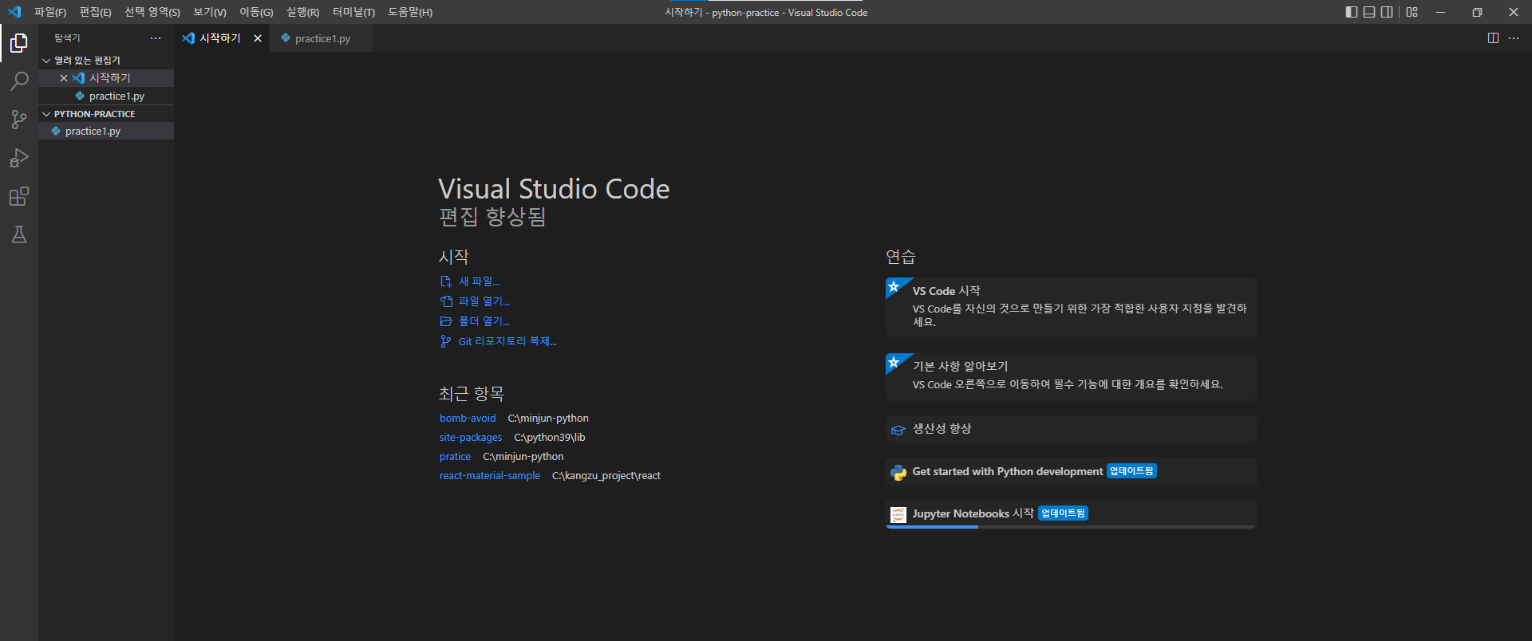Click the 폴더 열기 folder icon
Image resolution: width=1532 pixels, height=641 pixels.
[446, 321]
